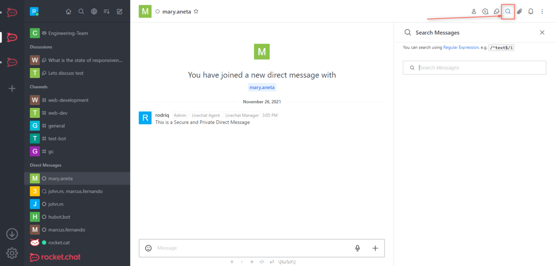Click the Home icon in sidebar header
This screenshot has height=266, width=555.
[68, 12]
